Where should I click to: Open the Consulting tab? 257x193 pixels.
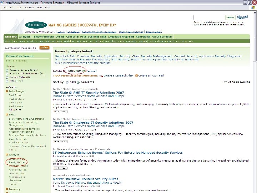[143, 36]
